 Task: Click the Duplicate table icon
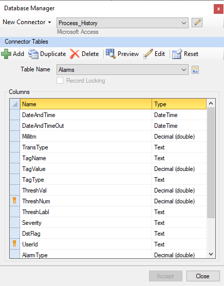(33, 54)
